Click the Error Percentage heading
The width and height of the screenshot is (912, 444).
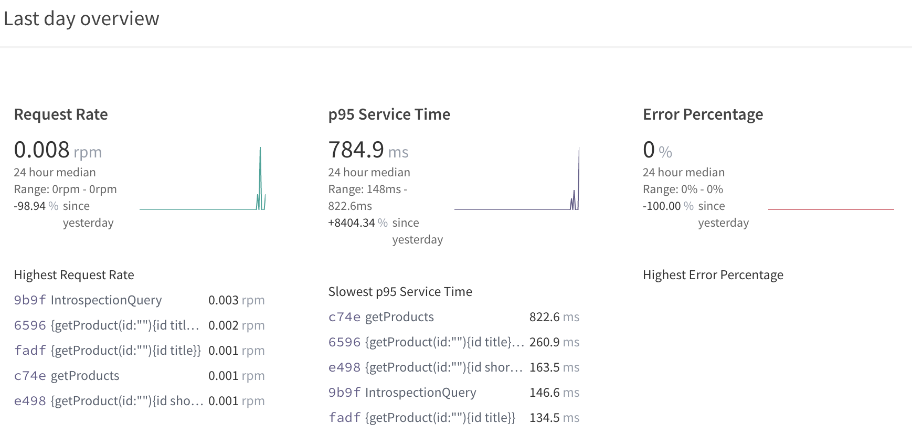coord(703,114)
